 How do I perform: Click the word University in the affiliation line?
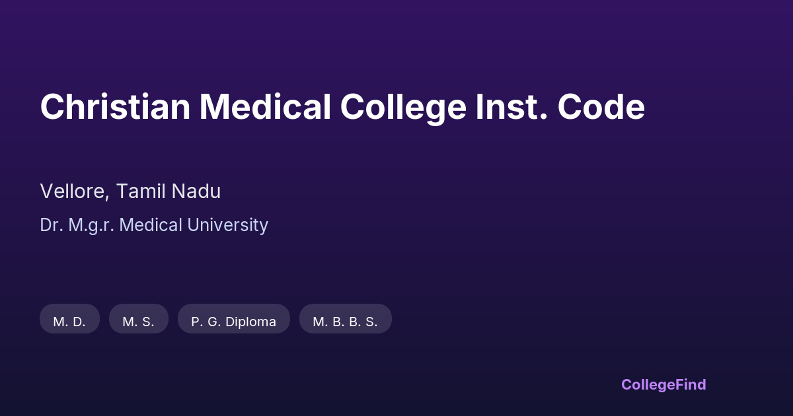pyautogui.click(x=227, y=225)
